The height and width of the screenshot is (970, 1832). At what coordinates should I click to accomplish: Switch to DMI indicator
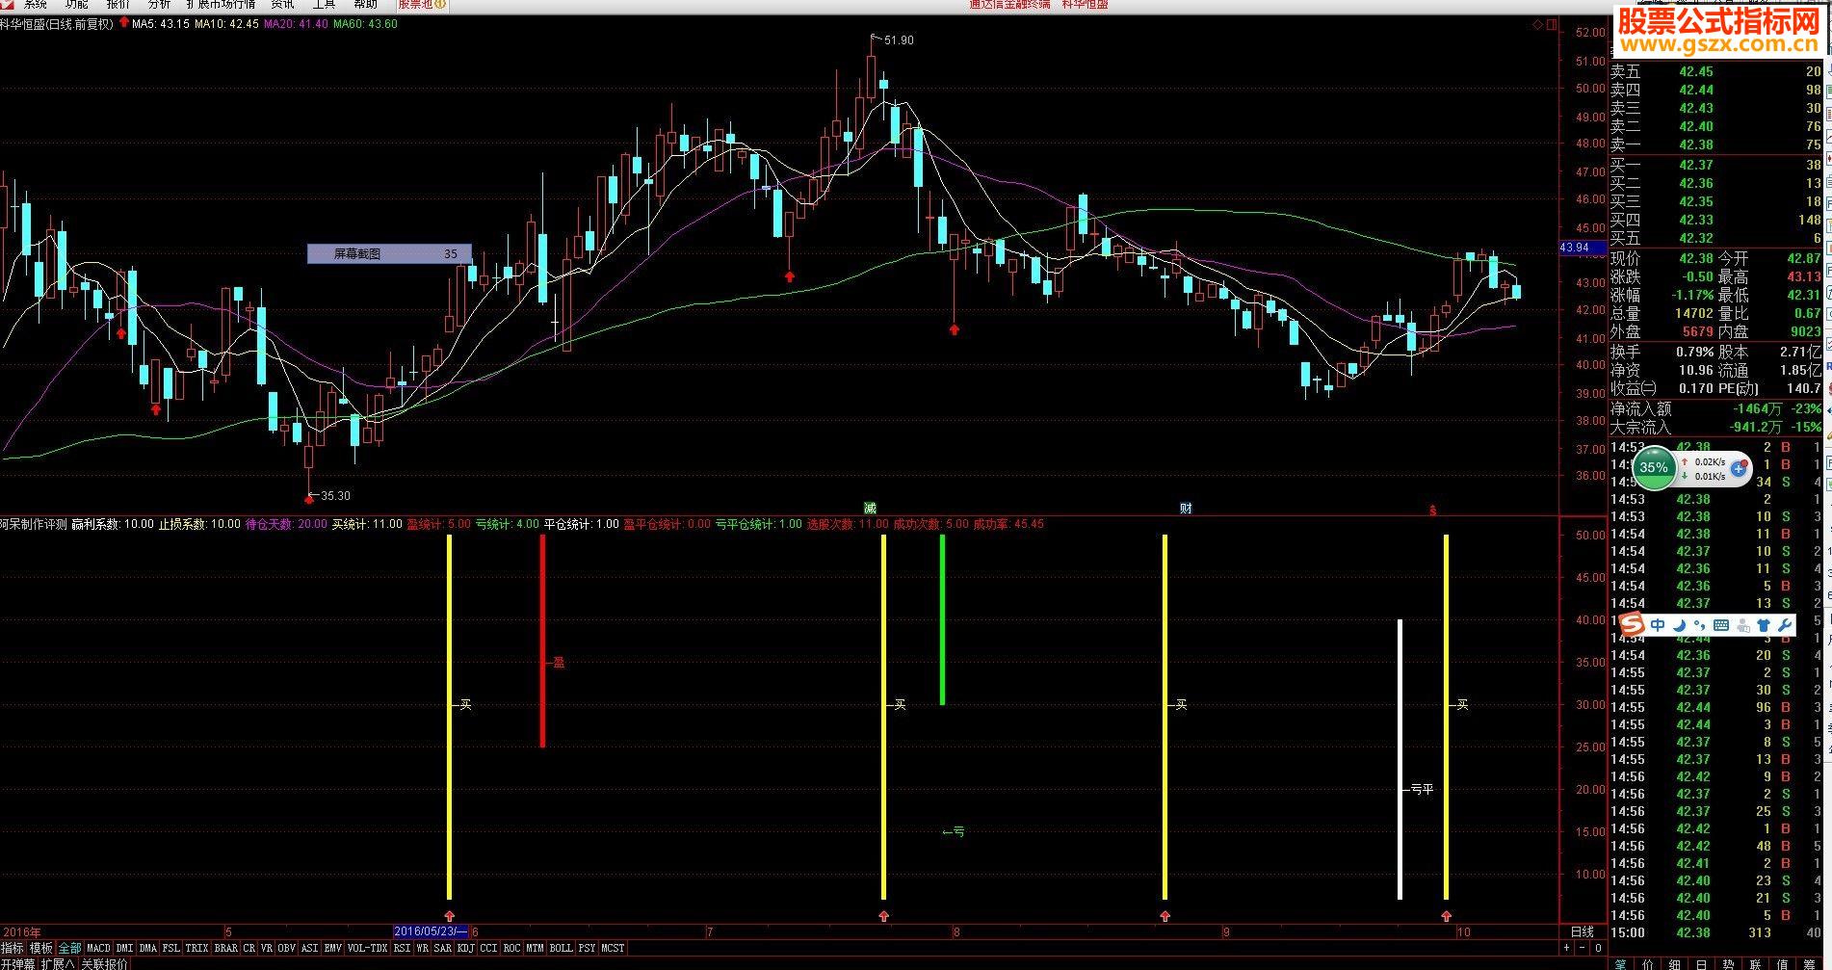coord(125,948)
